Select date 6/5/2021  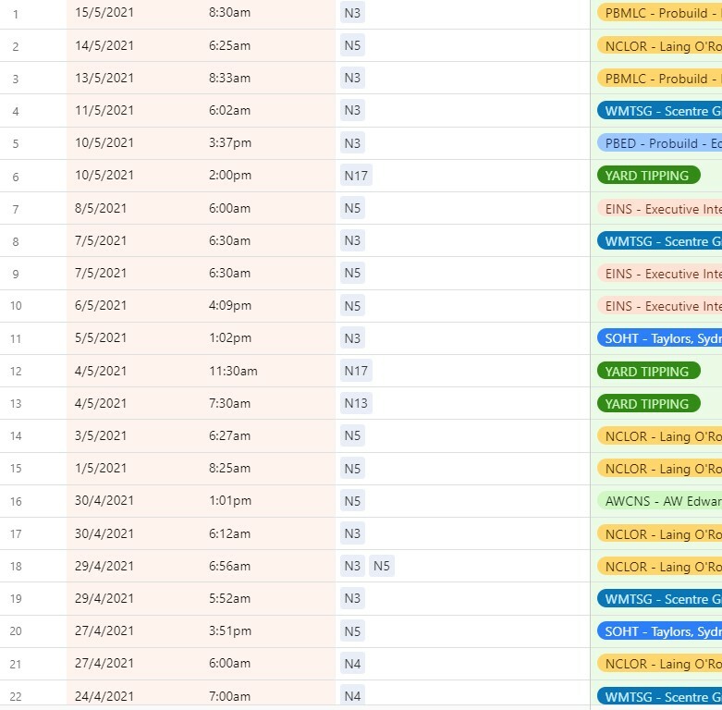click(x=101, y=305)
